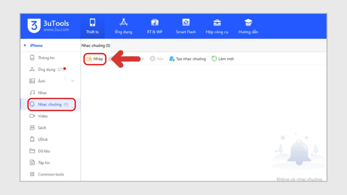Viewport: 347px width, 195px height.
Task: Switch to the Nhạc chuông (0) tab
Action: click(96, 45)
